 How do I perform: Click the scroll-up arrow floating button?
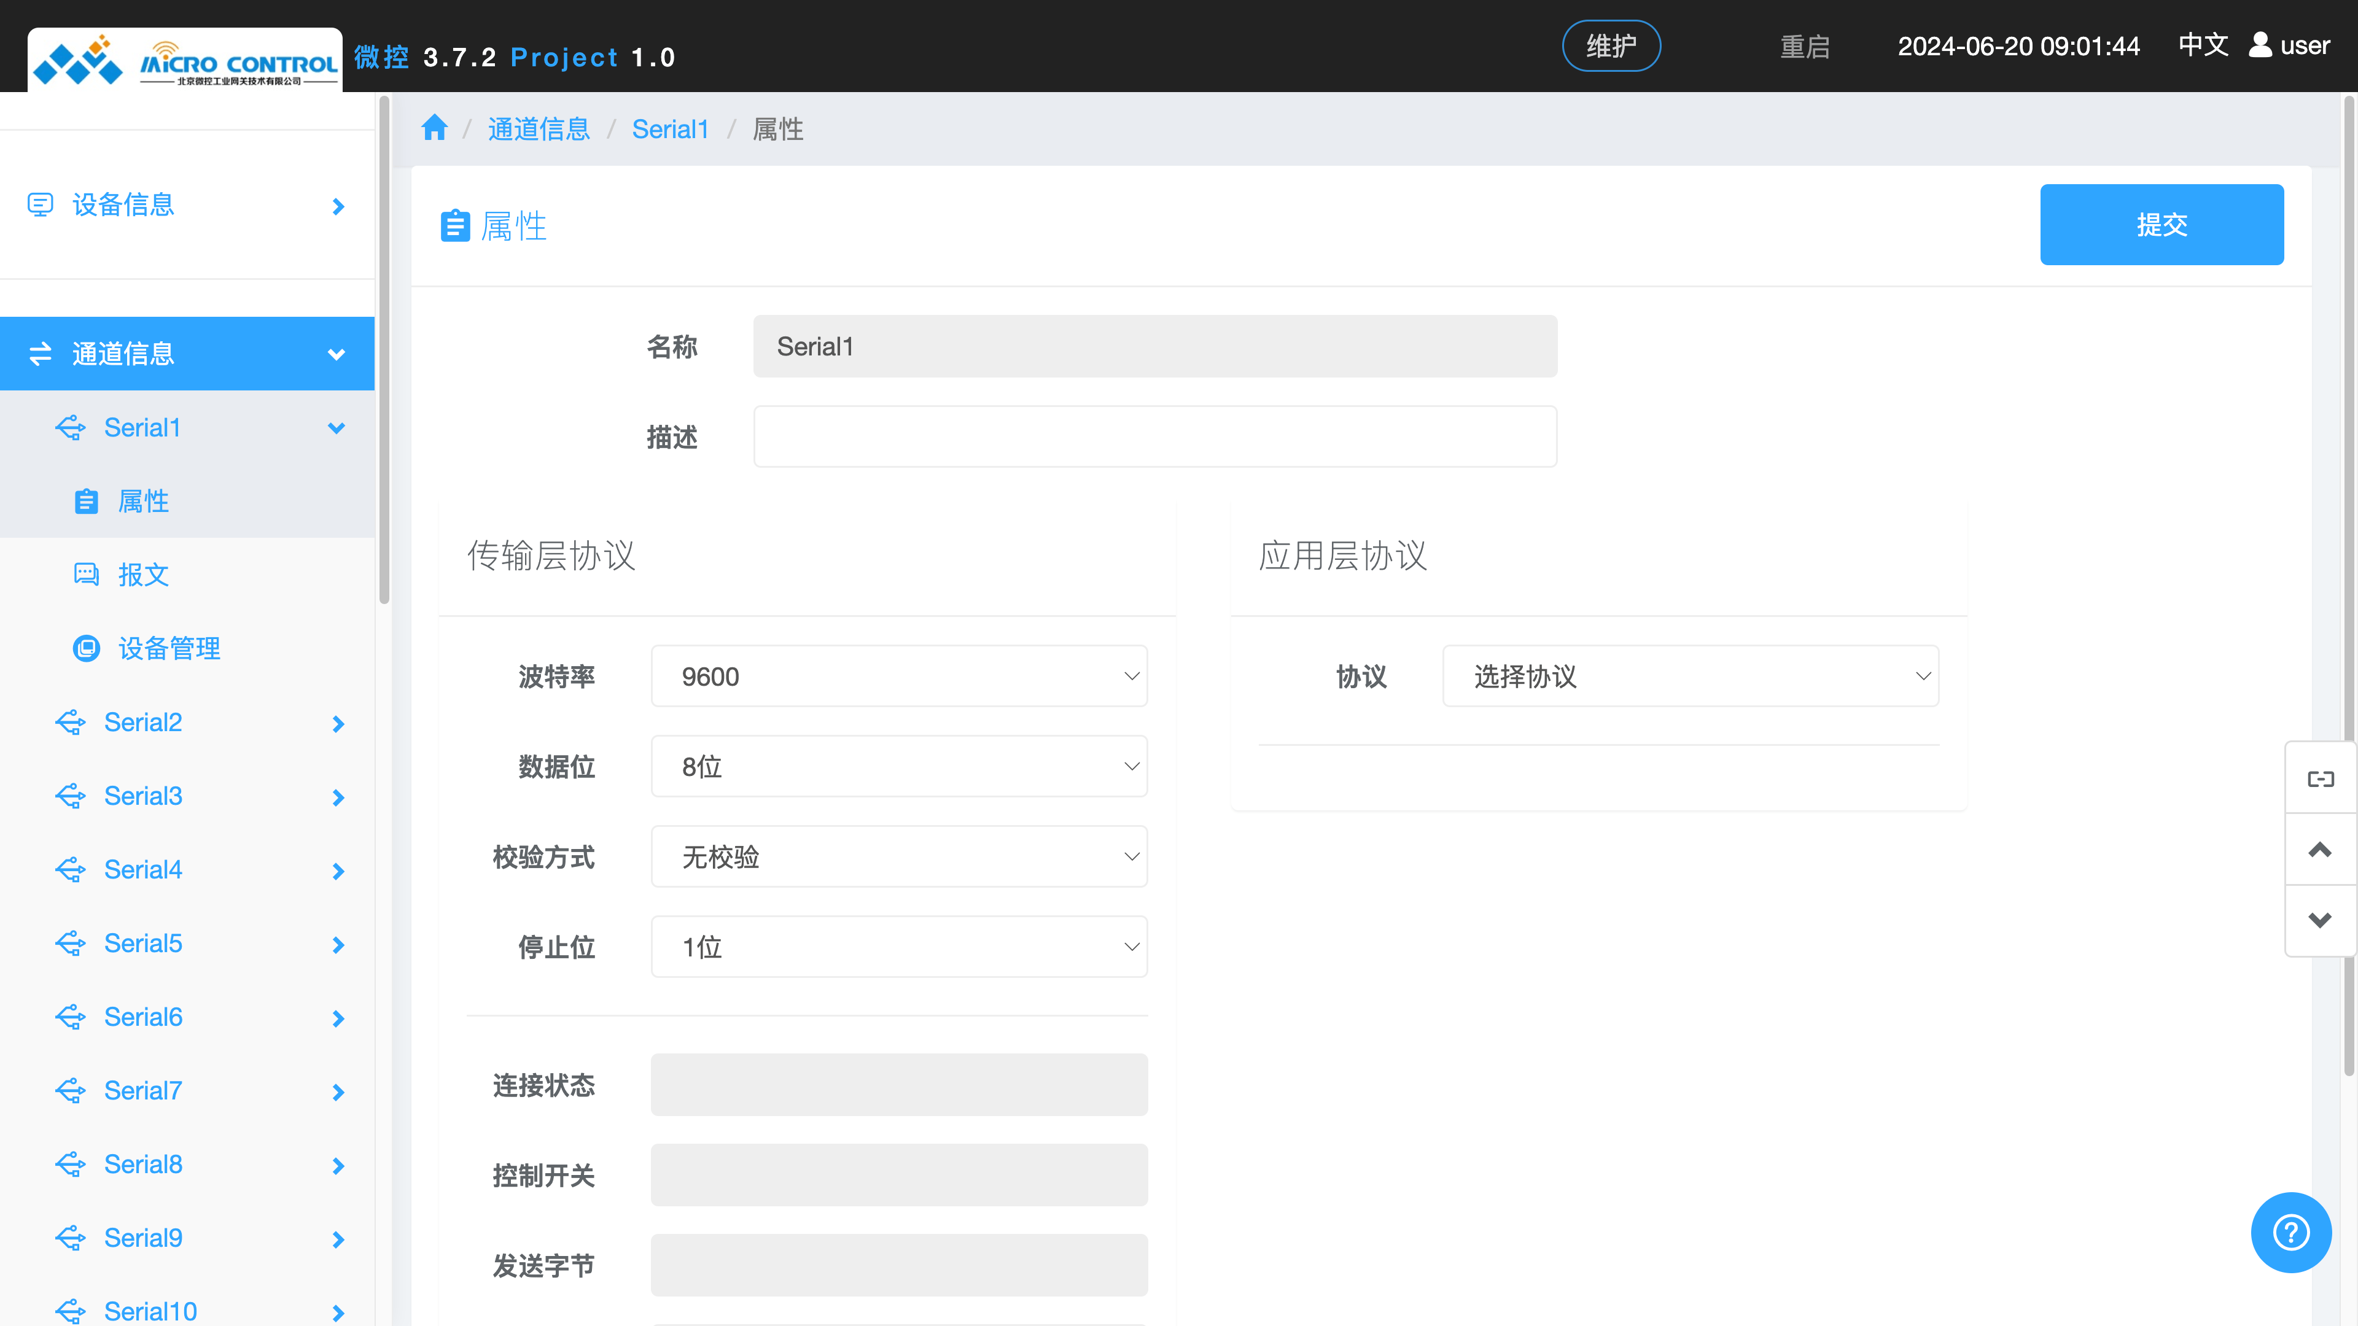point(2319,849)
